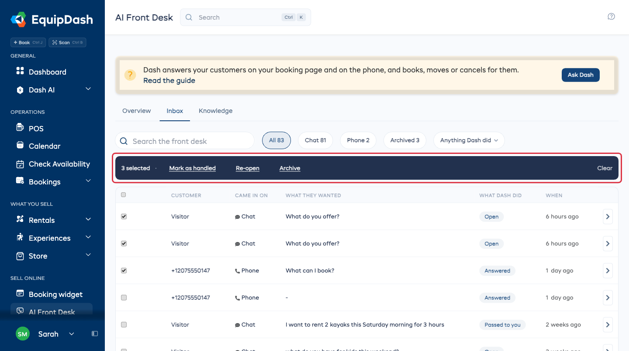Select the Inbox tab
This screenshot has width=629, height=351.
tap(175, 111)
